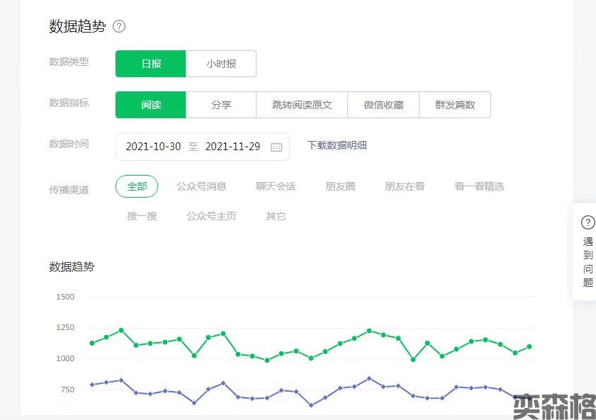Switch to the 分享 metric tab
This screenshot has height=420, width=596.
point(221,105)
